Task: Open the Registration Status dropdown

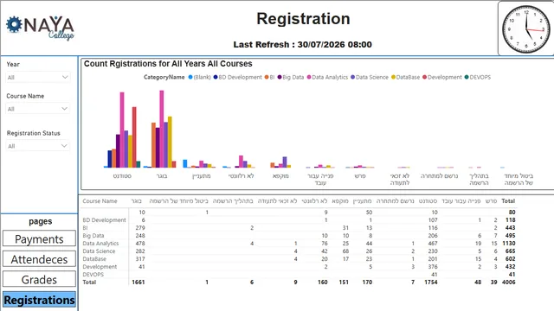Action: tap(38, 146)
